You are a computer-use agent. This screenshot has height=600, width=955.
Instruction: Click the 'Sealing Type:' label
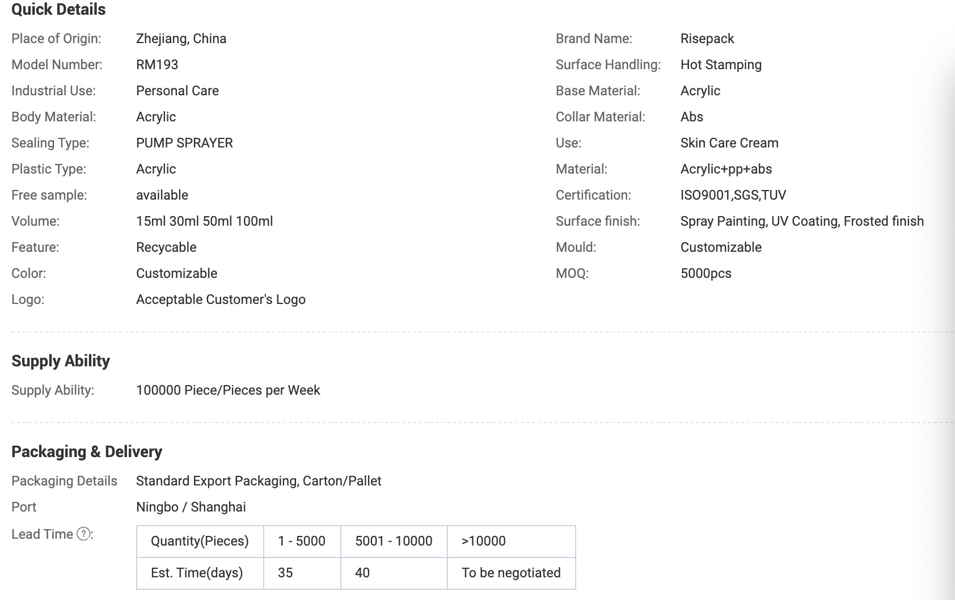coord(50,143)
